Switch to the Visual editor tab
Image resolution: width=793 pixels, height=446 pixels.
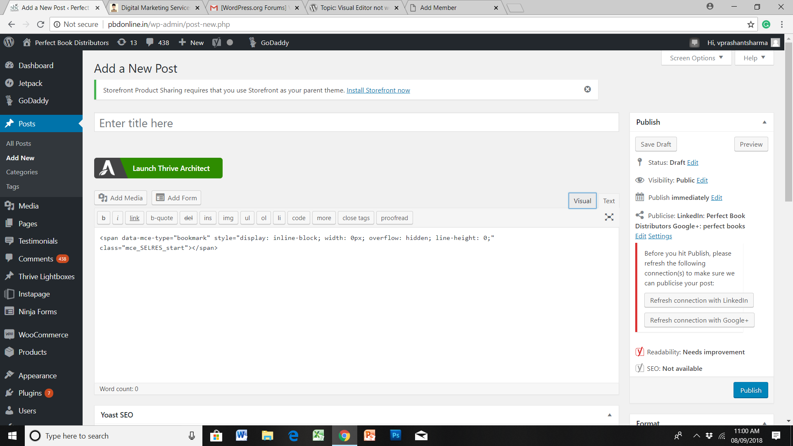582,201
